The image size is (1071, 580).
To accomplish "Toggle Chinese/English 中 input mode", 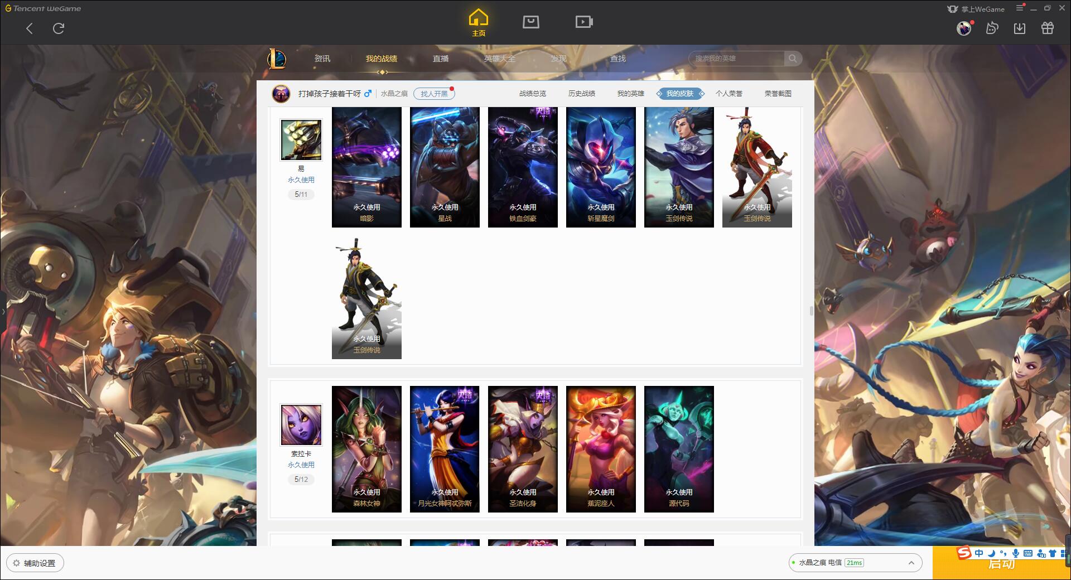I will tap(979, 553).
